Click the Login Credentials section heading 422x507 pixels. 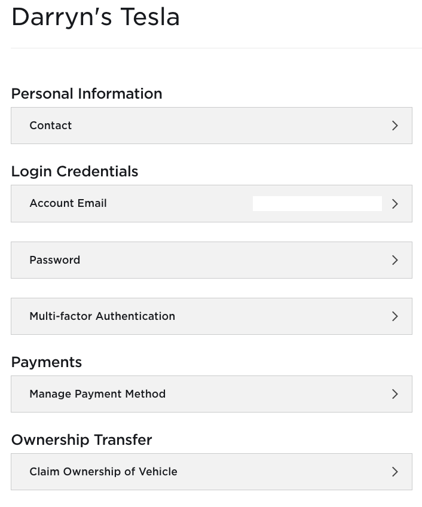(x=75, y=172)
